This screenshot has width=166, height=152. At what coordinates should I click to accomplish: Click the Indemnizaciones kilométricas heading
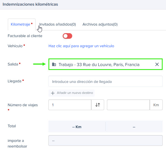click(x=30, y=4)
